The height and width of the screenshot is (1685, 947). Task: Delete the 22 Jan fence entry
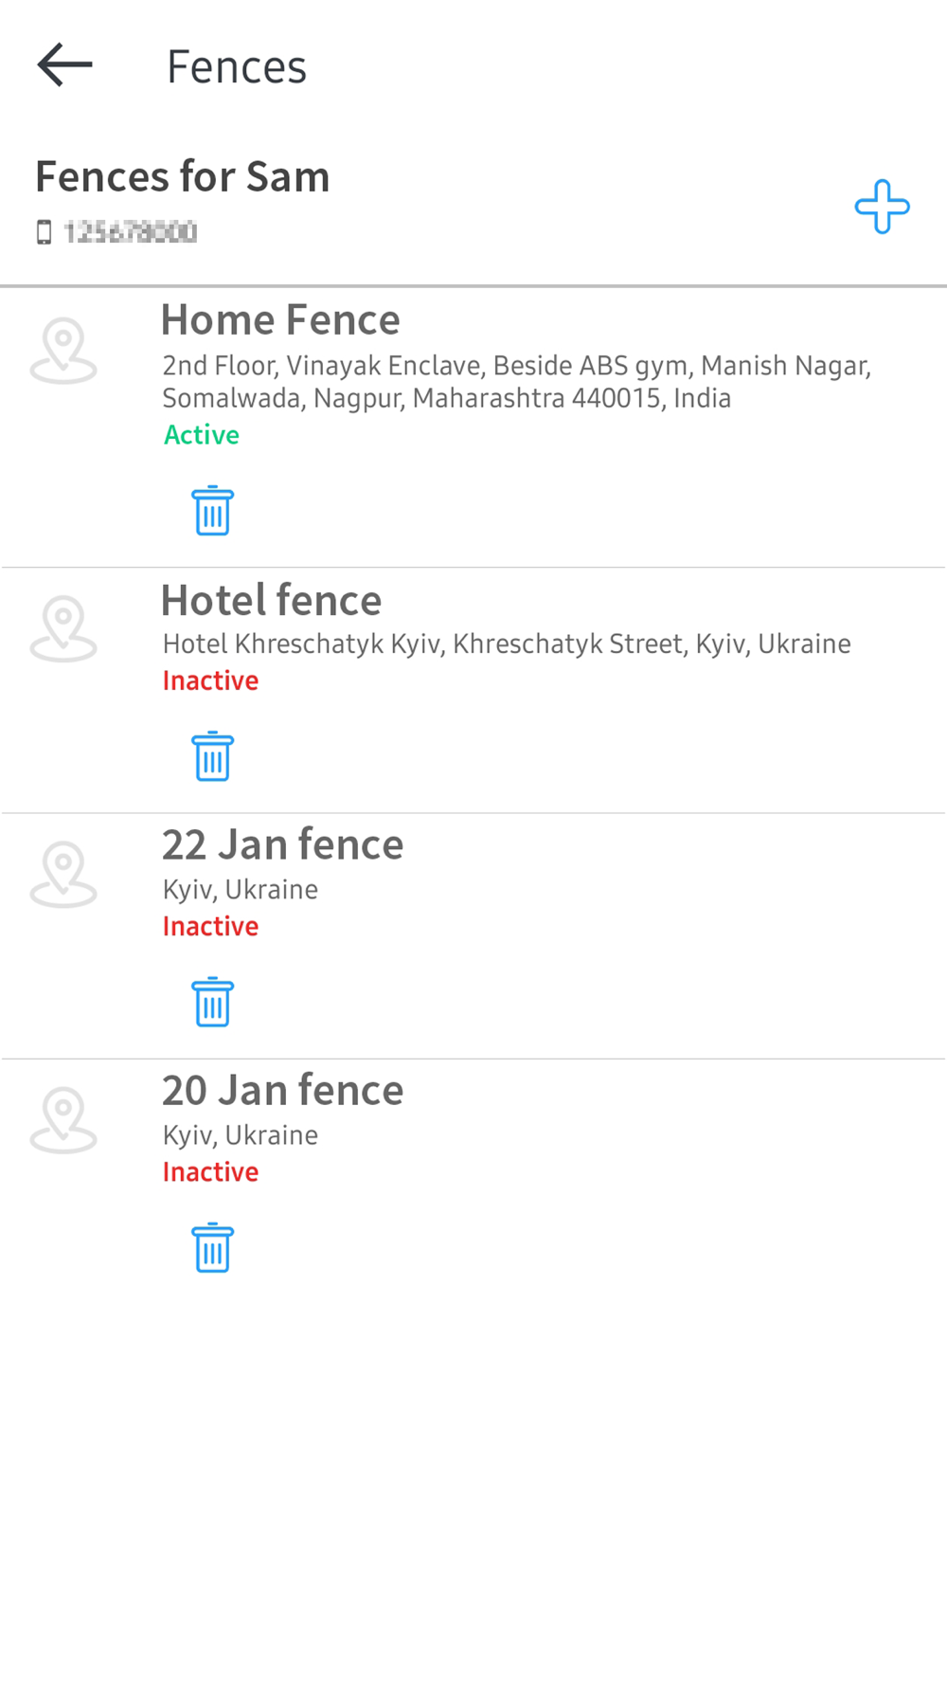[x=212, y=1002]
